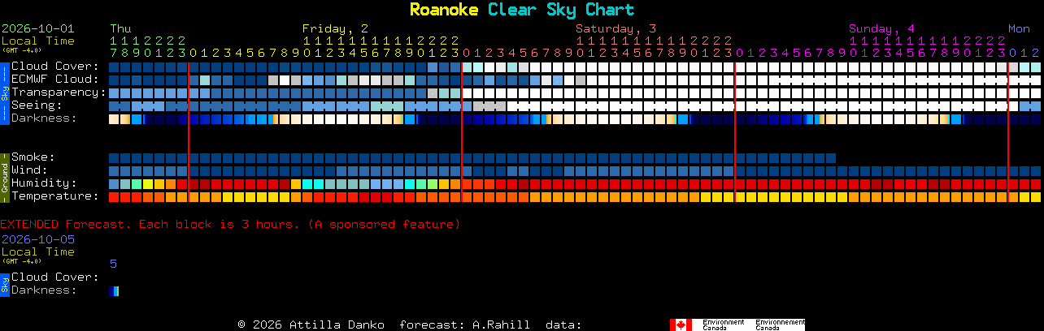Click the Roanoke Clear Sky Chart title
The height and width of the screenshot is (331, 1044).
click(x=522, y=10)
